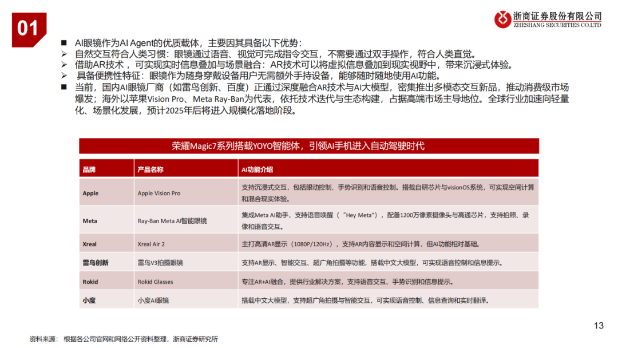Screen dimensions: 618x348
Task: Click the description starting 支持沉浸式交互
Action: pos(388,193)
